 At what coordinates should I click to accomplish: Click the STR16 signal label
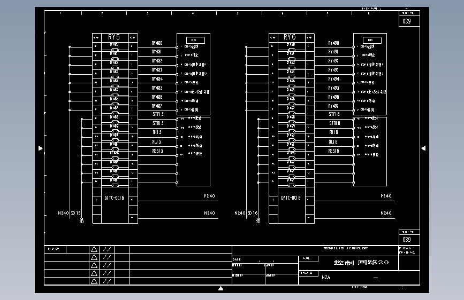pos(334,123)
